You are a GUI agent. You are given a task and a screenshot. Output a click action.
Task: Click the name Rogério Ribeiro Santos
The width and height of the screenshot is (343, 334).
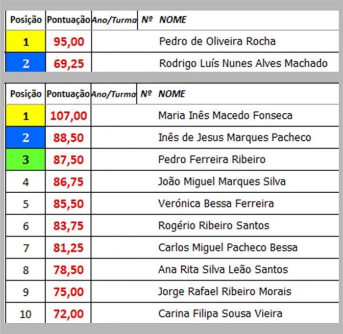214,226
